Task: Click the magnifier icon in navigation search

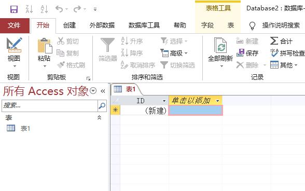Action: pyautogui.click(x=102, y=106)
